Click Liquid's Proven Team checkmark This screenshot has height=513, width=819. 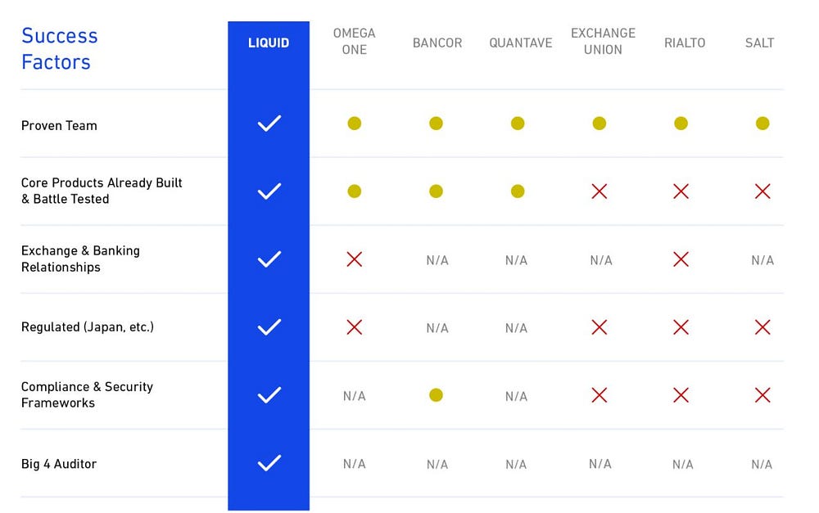coord(269,124)
